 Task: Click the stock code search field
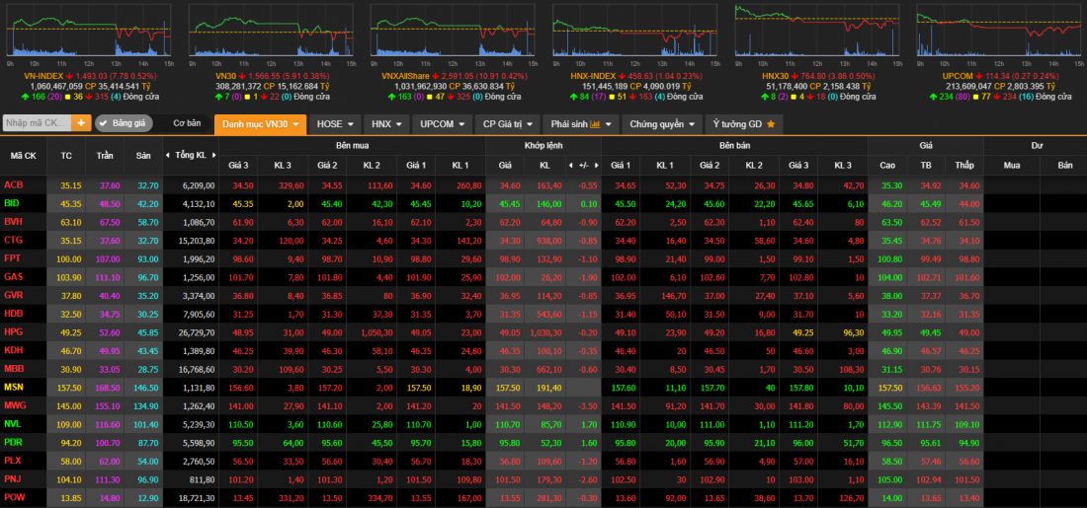(x=37, y=123)
